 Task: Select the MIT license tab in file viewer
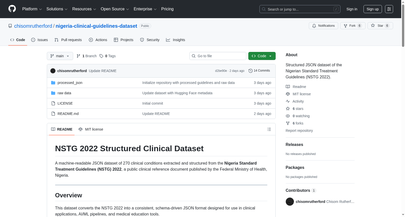(91, 129)
